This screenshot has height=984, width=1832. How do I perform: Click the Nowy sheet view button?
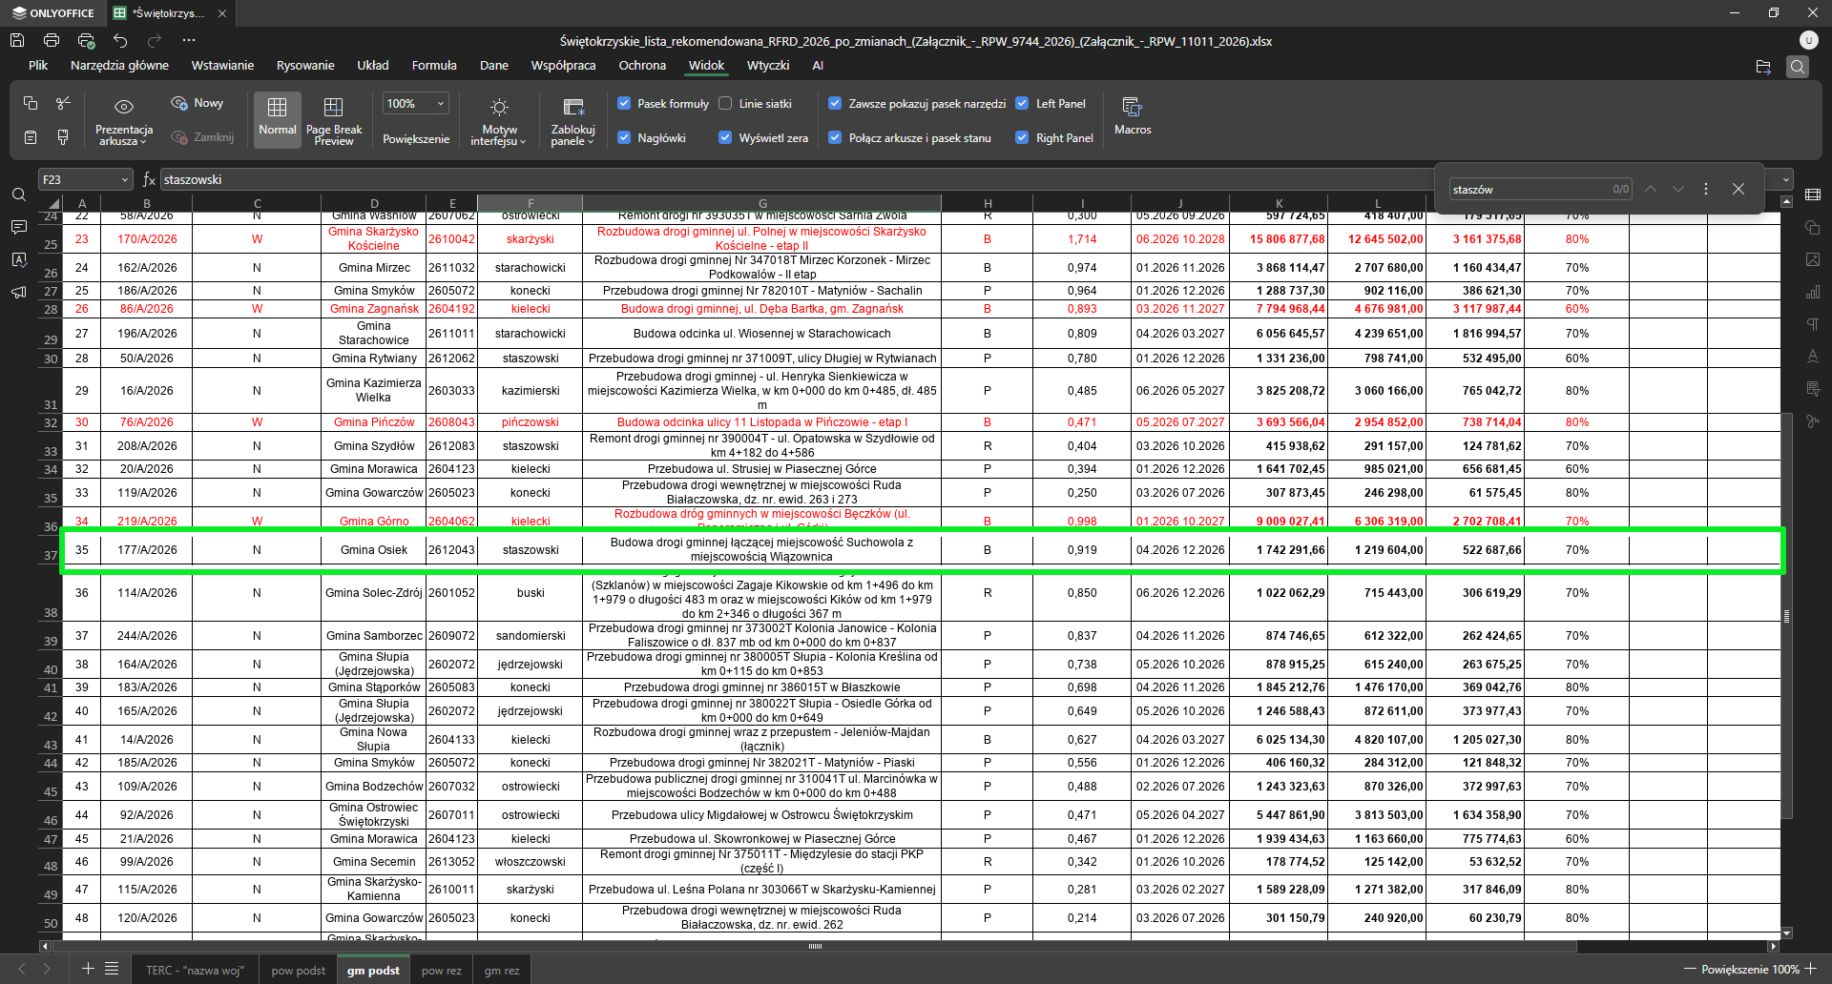198,103
